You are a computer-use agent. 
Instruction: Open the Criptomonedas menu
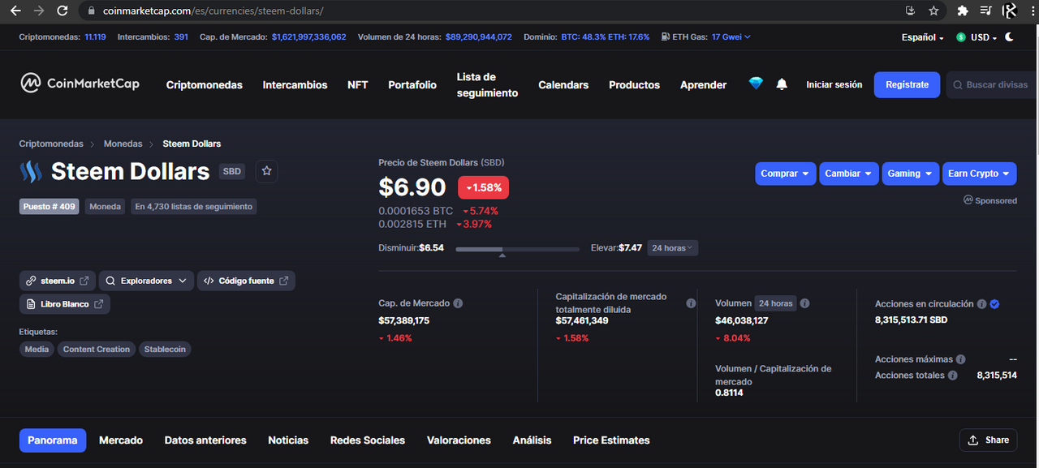(205, 85)
